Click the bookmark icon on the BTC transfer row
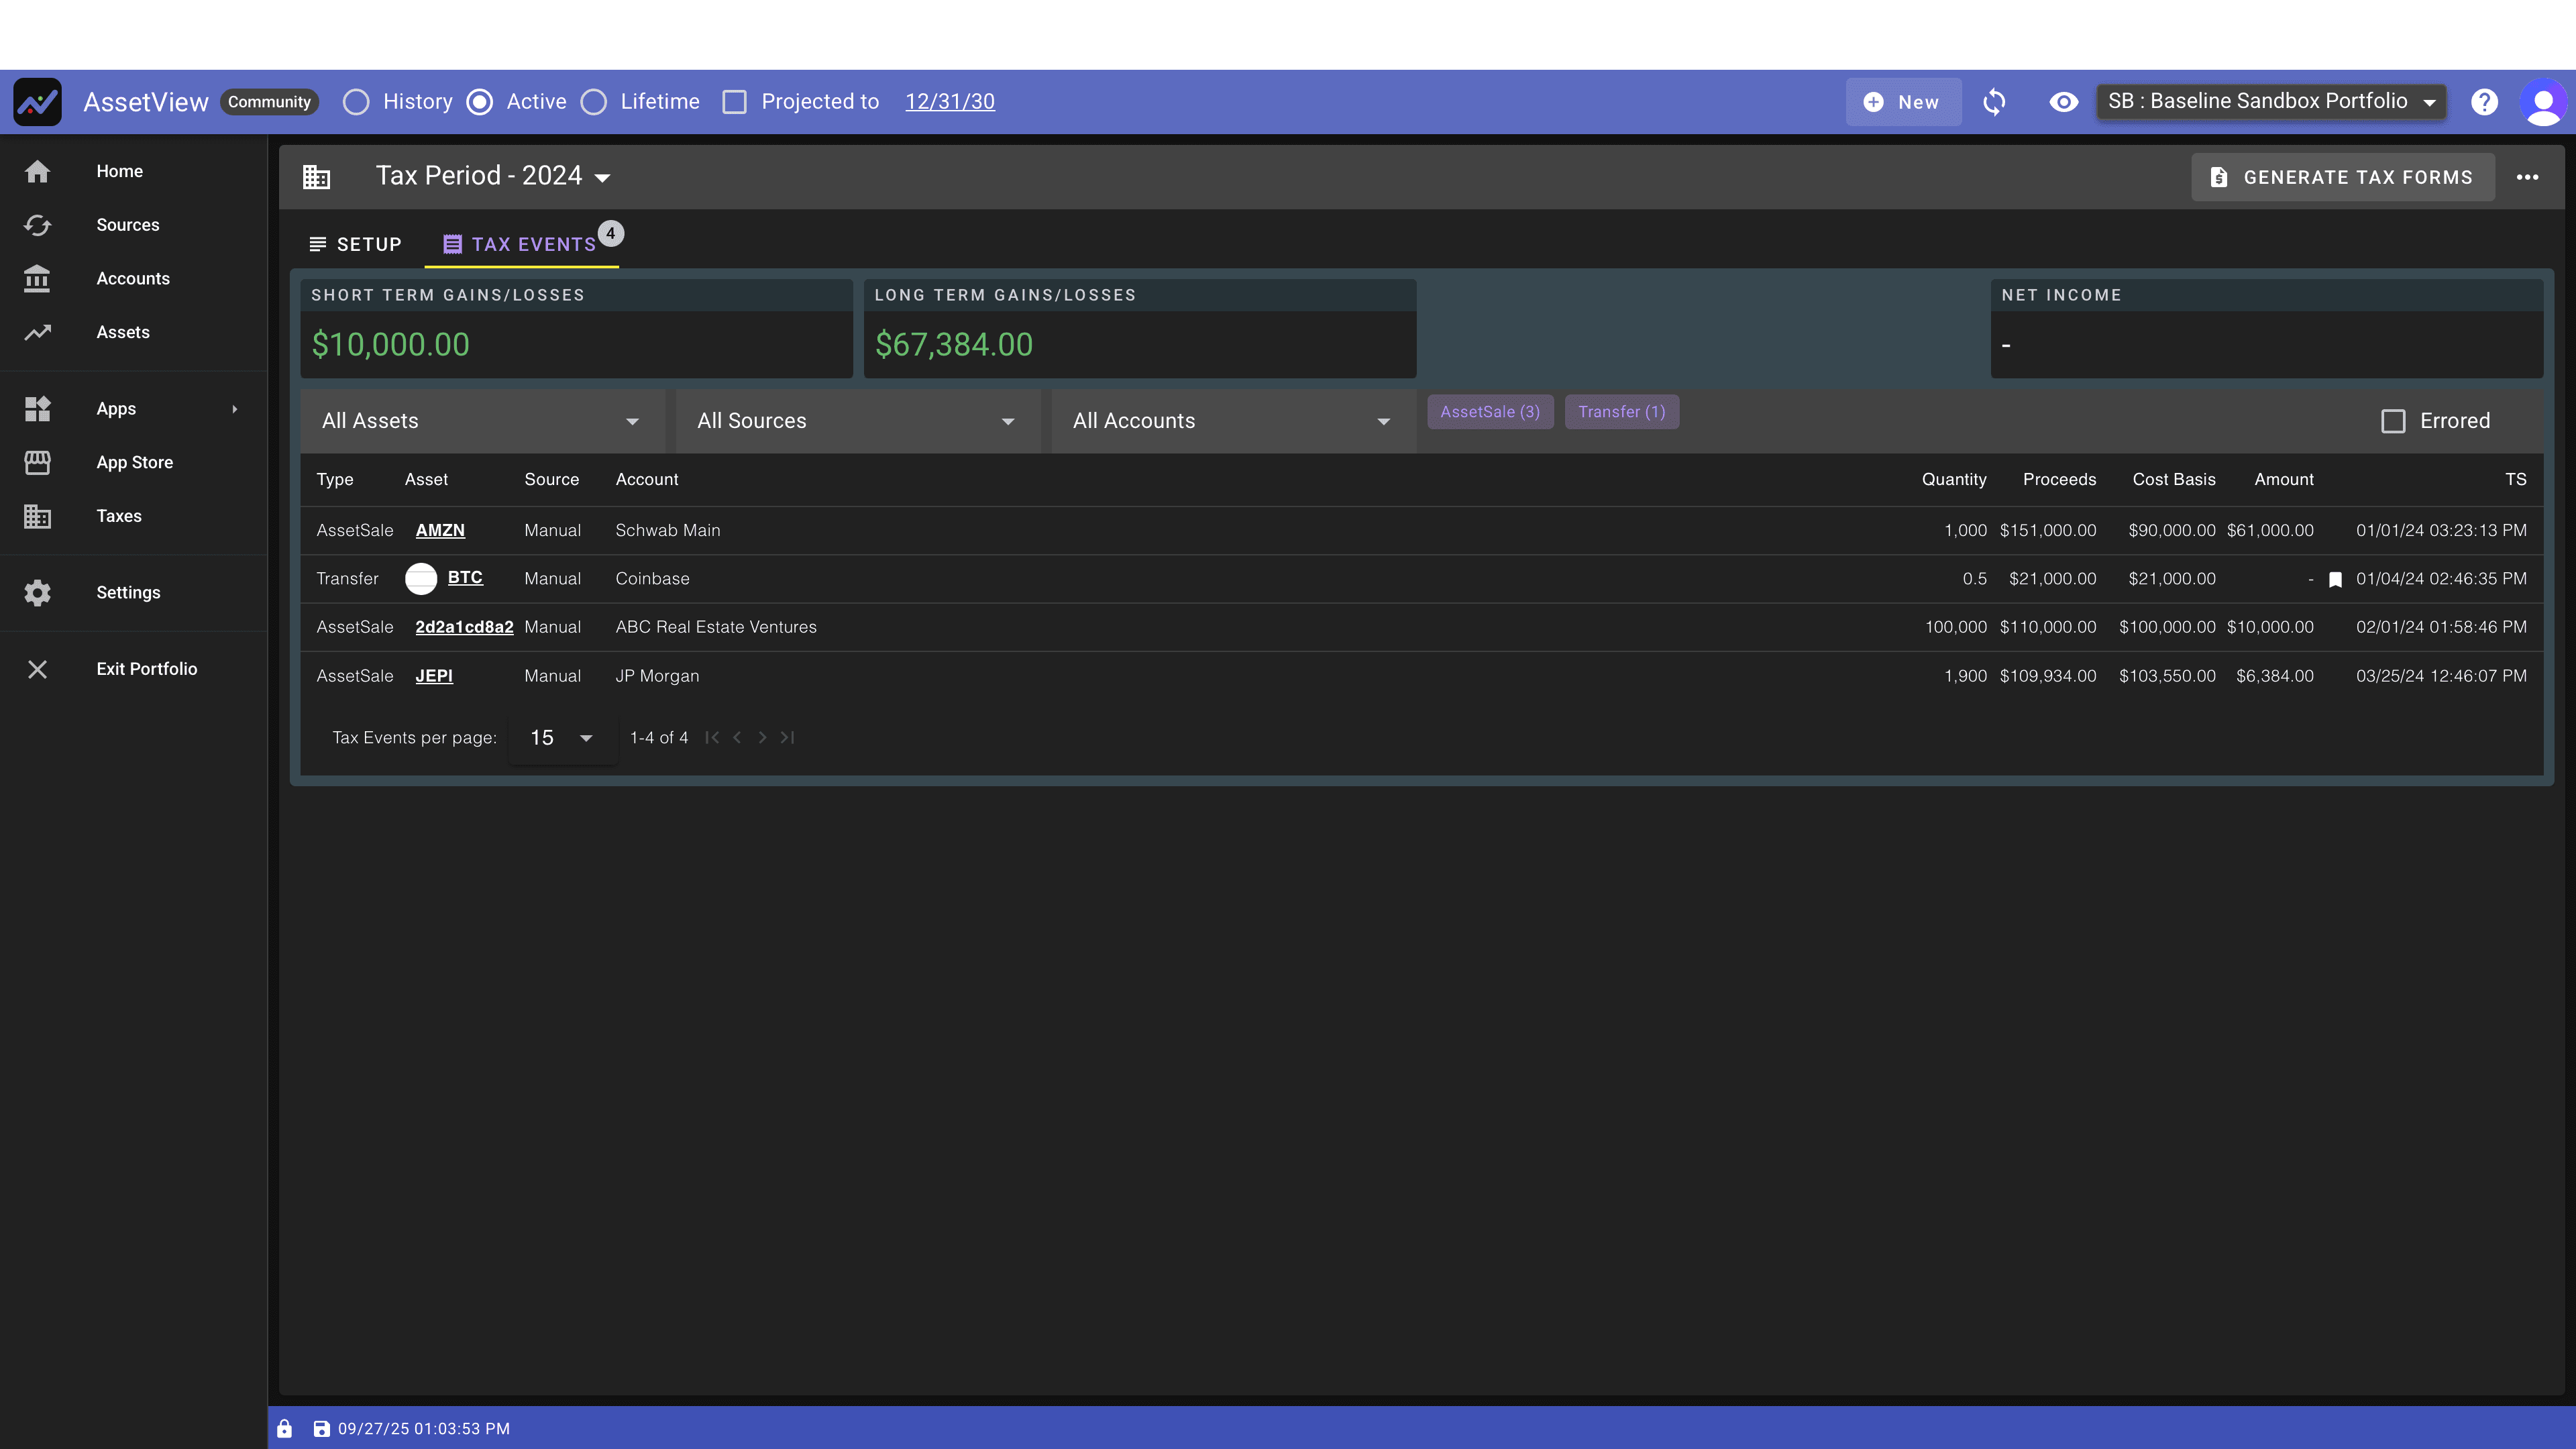This screenshot has height=1449, width=2576. (x=2335, y=579)
